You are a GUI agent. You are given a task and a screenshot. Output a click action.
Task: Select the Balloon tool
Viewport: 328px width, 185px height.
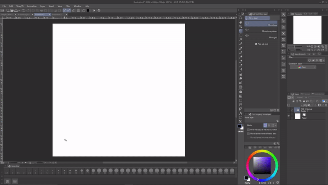tap(241, 118)
